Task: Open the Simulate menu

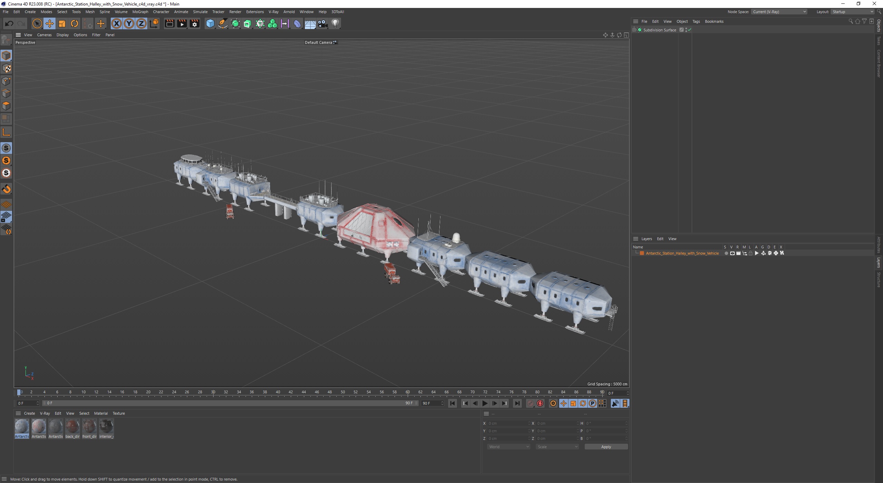Action: [200, 12]
